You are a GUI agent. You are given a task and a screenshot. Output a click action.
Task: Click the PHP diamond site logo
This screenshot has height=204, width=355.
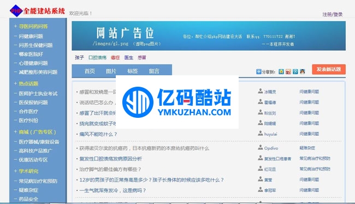tap(16, 10)
